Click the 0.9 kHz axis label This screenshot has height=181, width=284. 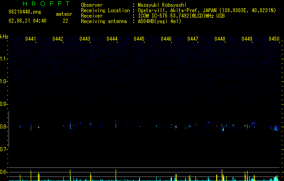tap(4, 104)
